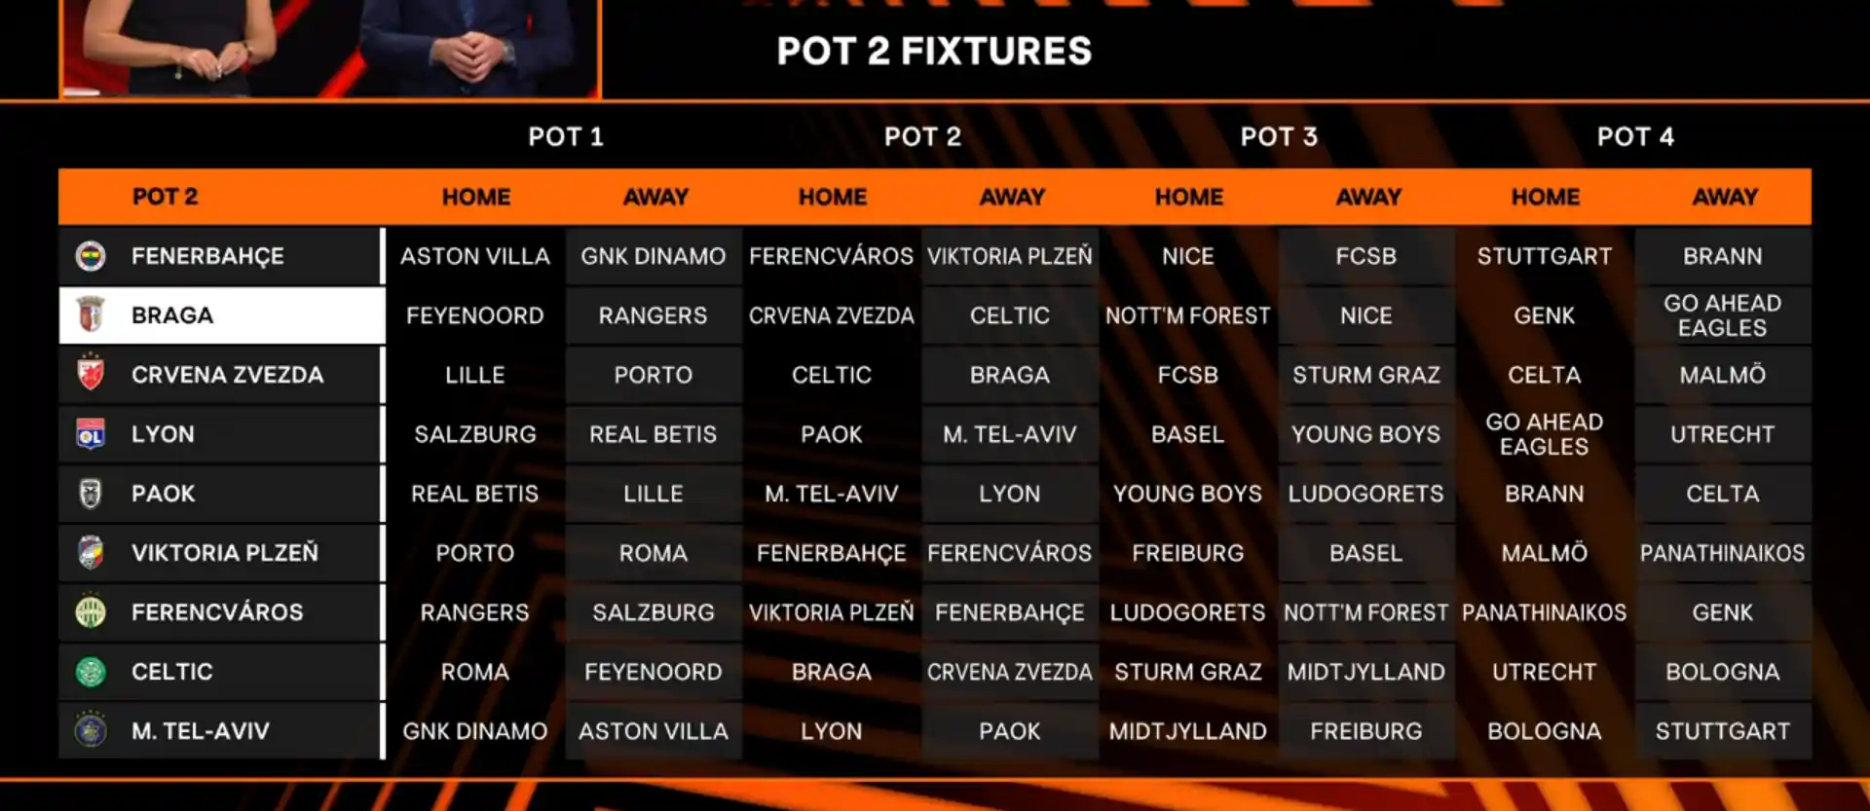Image resolution: width=1870 pixels, height=811 pixels.
Task: Click the Celtic club crest icon
Action: pyautogui.click(x=91, y=672)
